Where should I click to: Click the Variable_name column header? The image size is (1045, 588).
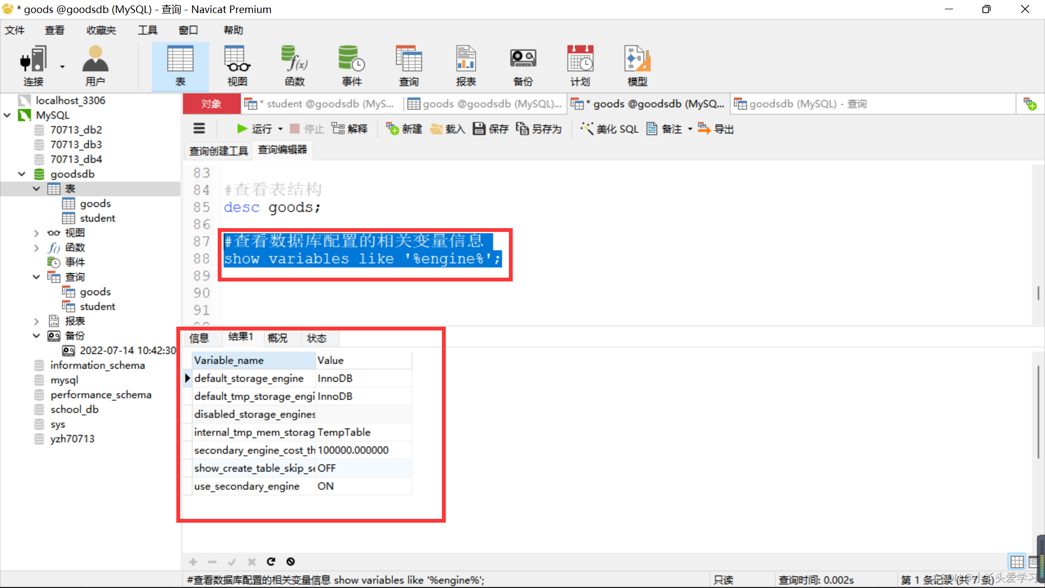[254, 360]
